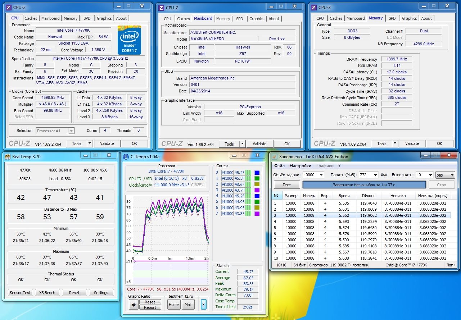Click the Тест button to start LinX
461x320 pixels.
point(286,184)
